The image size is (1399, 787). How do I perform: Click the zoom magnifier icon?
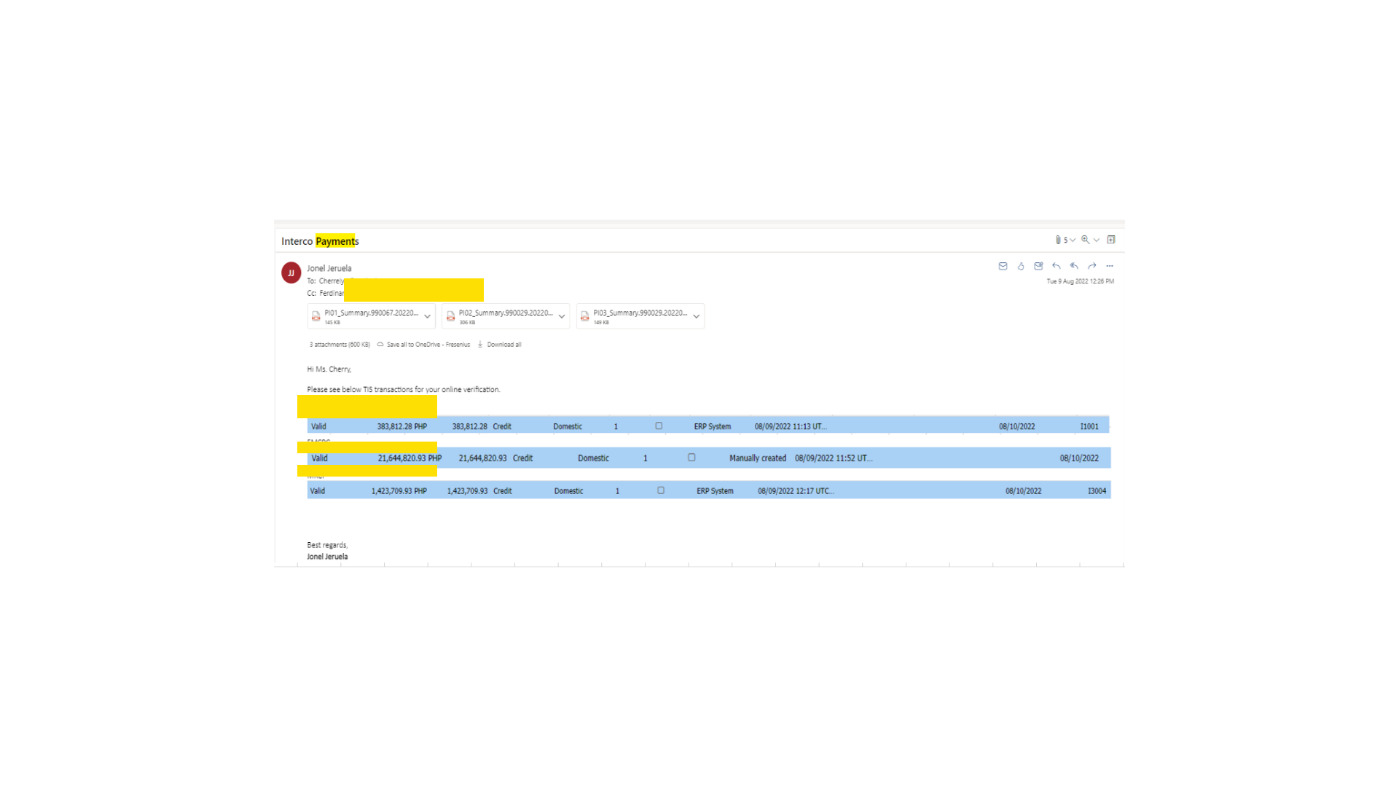pos(1085,240)
